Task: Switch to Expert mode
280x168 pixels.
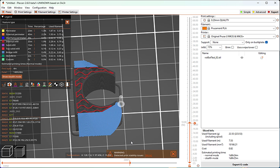Action: click(x=273, y=12)
